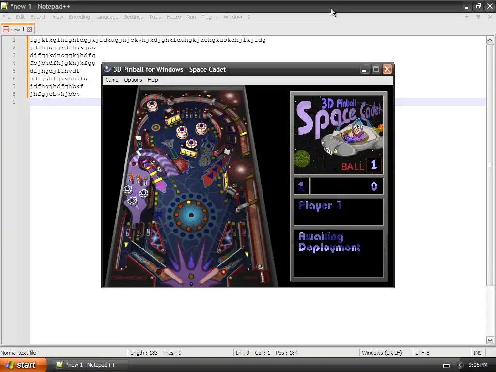Open the Encoding menu in Notepad++
This screenshot has height=372, width=496.
(x=79, y=17)
